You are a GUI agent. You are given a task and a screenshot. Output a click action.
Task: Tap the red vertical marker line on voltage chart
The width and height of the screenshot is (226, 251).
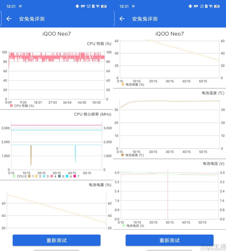pyautogui.click(x=168, y=195)
